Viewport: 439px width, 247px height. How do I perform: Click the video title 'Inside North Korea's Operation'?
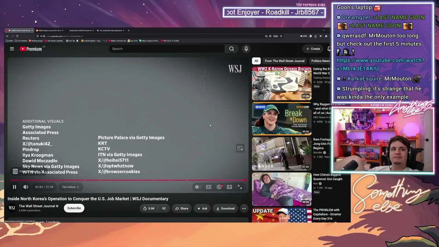[88, 199]
